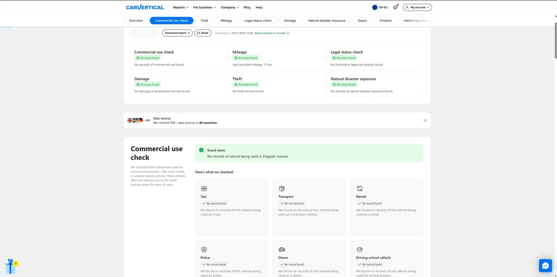Expand the Reports menu
The image size is (557, 277).
tap(181, 7)
